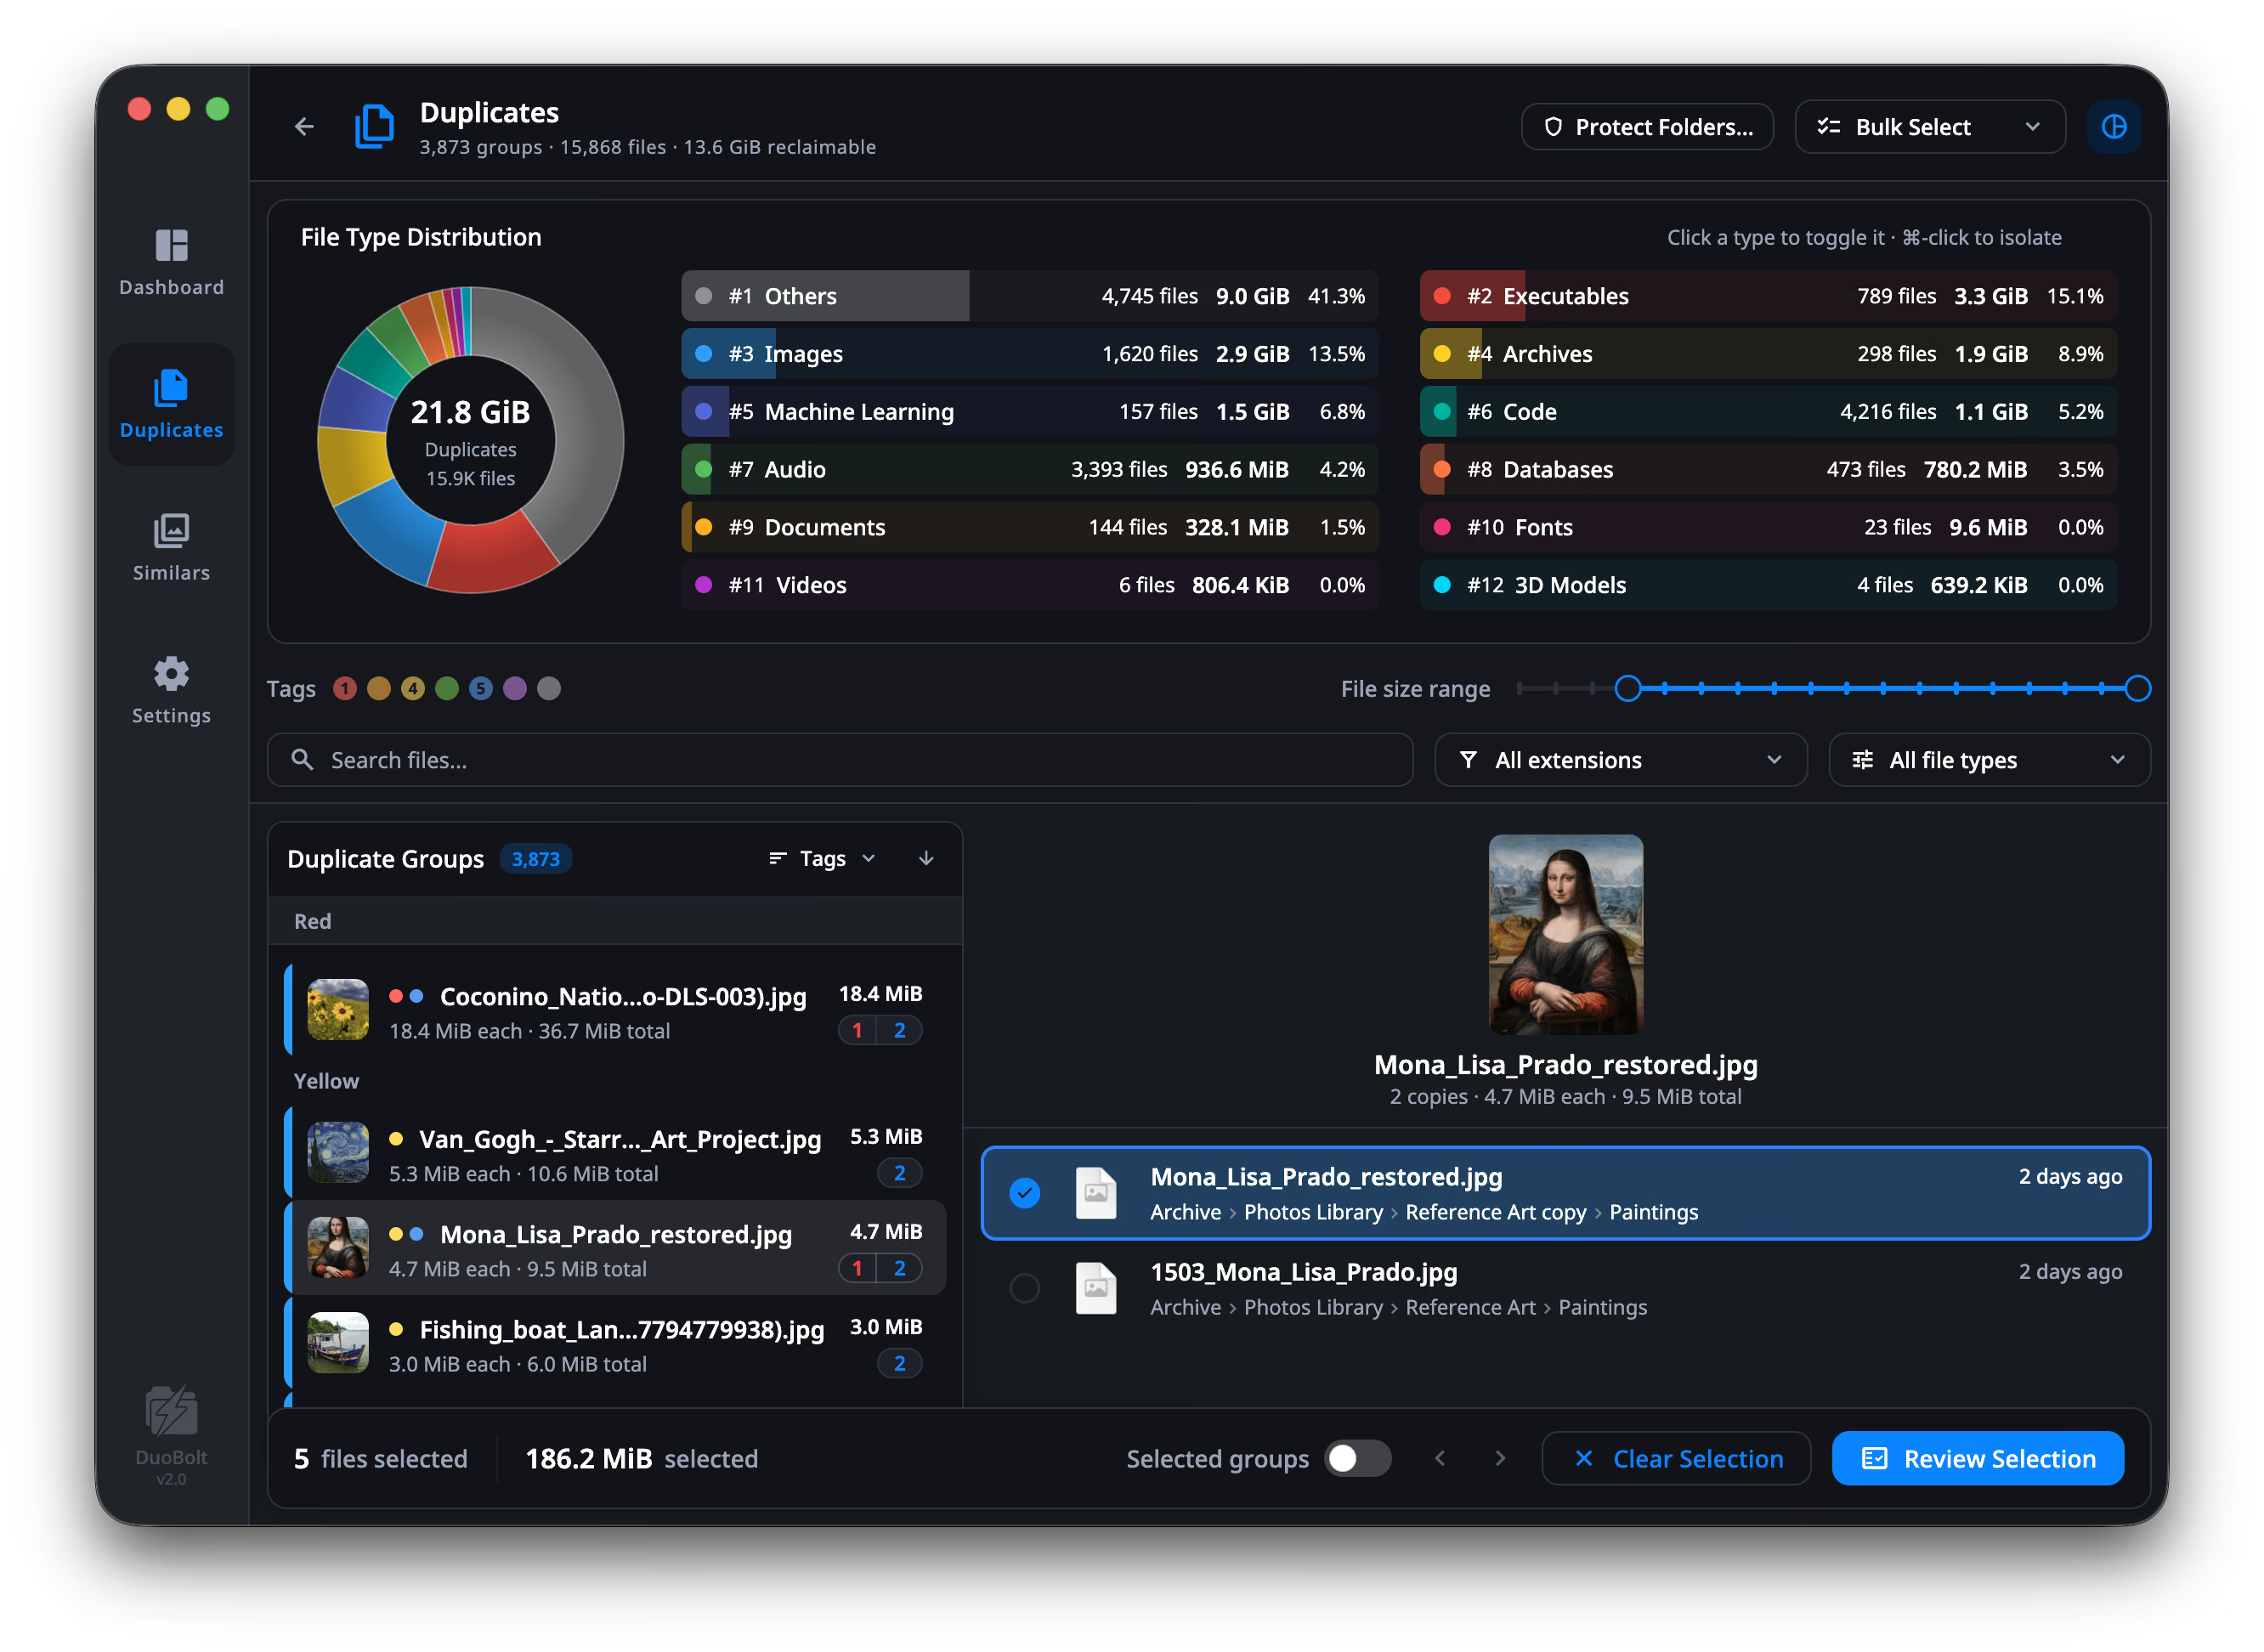This screenshot has width=2264, height=1652.
Task: Go to next selected group arrow
Action: coord(1500,1458)
